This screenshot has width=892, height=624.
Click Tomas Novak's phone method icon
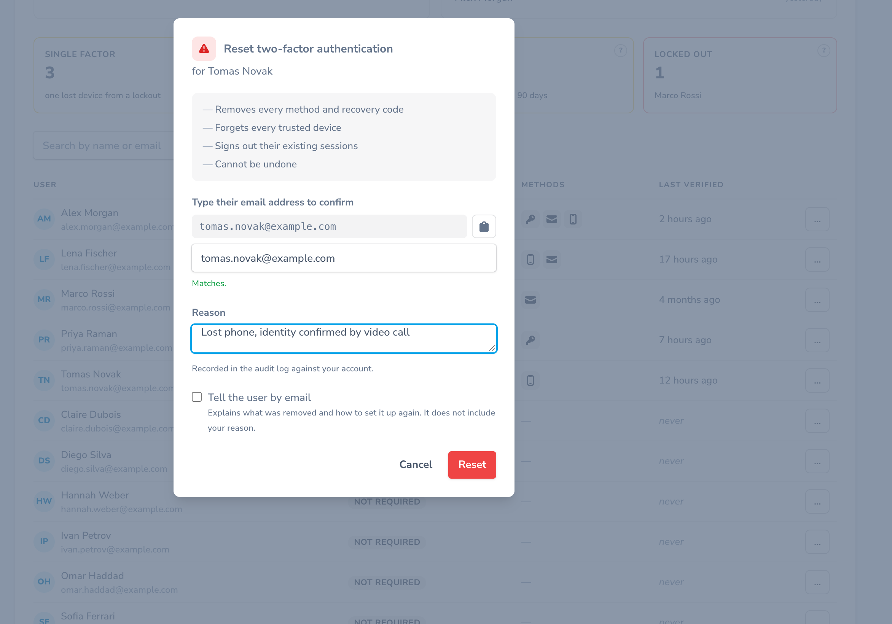click(x=530, y=380)
